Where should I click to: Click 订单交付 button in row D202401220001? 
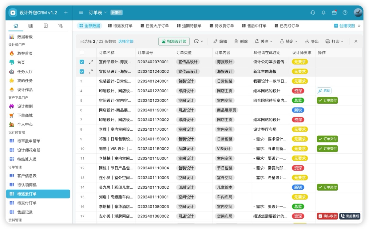[x=327, y=101]
